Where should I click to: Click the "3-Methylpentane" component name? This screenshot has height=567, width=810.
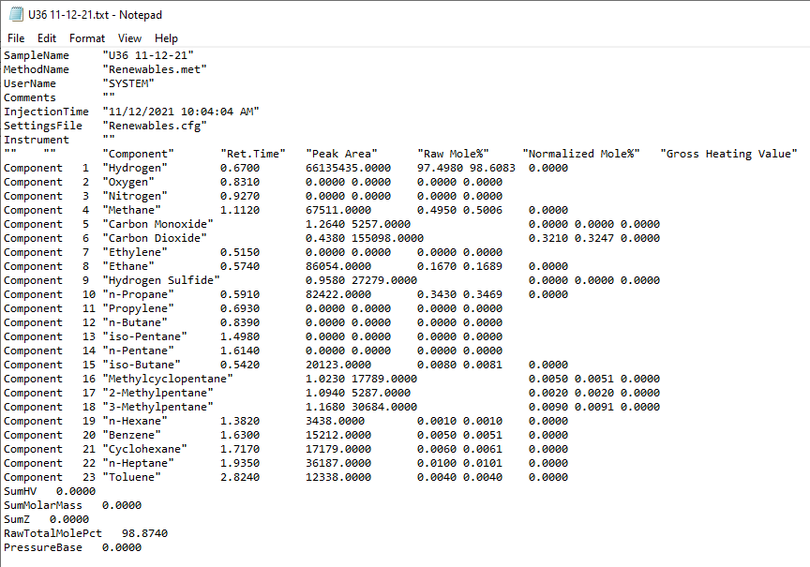click(157, 407)
